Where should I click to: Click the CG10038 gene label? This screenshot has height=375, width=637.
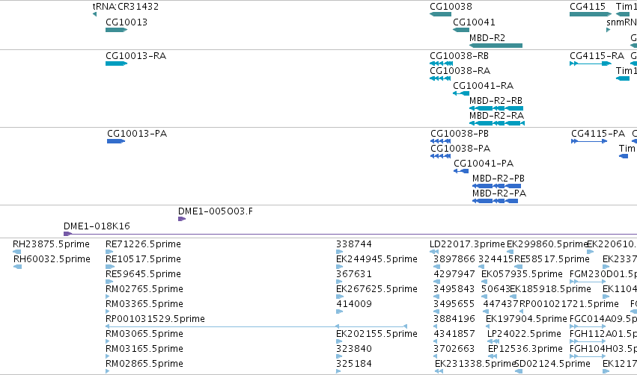click(451, 7)
